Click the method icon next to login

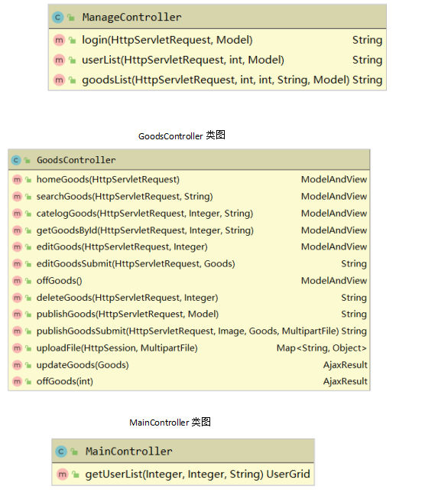[x=59, y=40]
